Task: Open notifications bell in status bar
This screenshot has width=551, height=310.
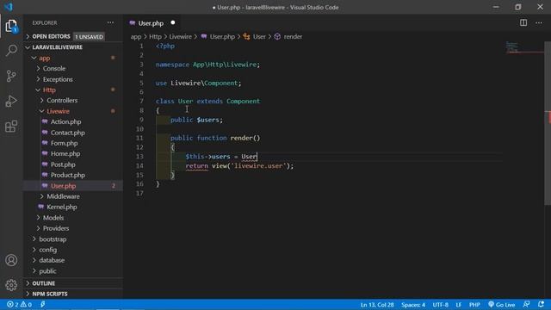Action: [x=542, y=305]
